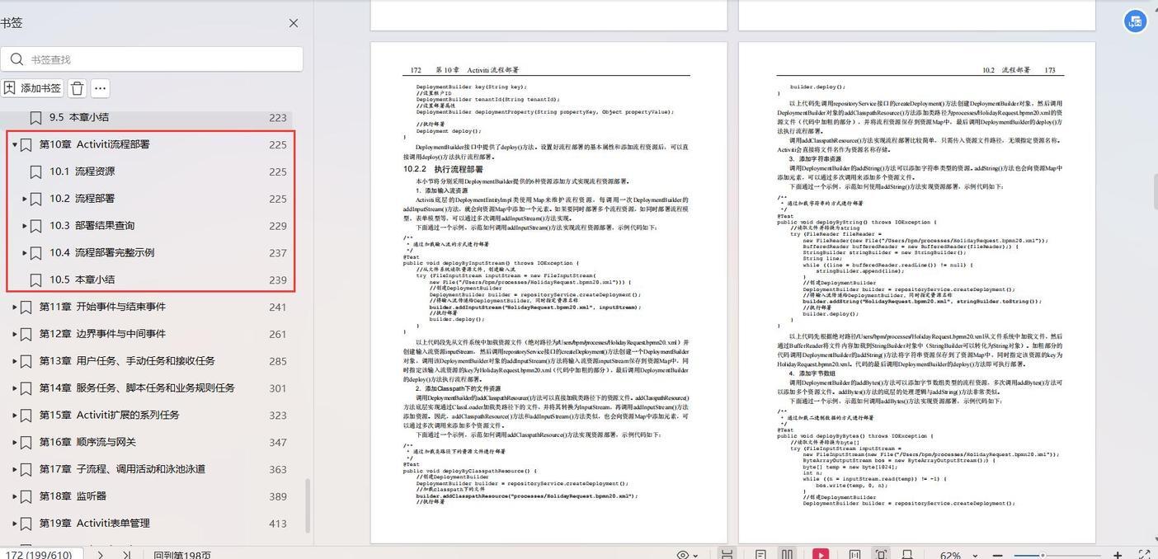Click the 书签查找 search field

[x=152, y=59]
